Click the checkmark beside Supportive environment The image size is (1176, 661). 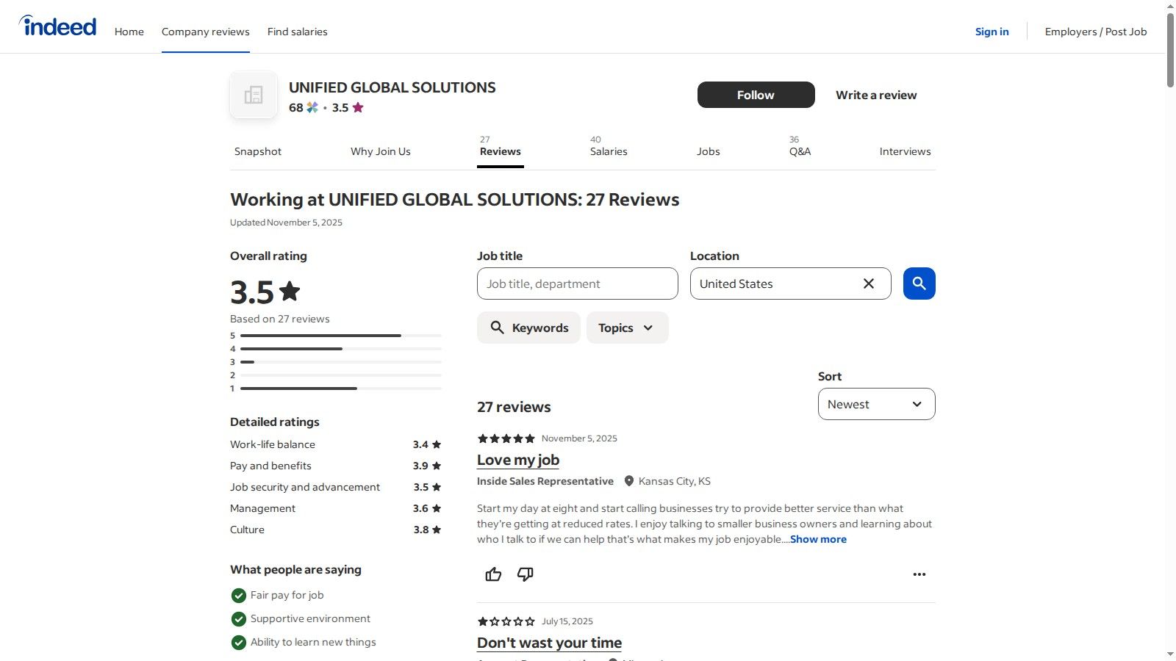tap(238, 619)
